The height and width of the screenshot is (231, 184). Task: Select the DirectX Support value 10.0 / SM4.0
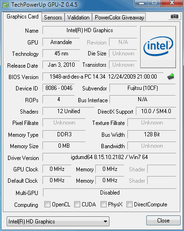pyautogui.click(x=156, y=111)
